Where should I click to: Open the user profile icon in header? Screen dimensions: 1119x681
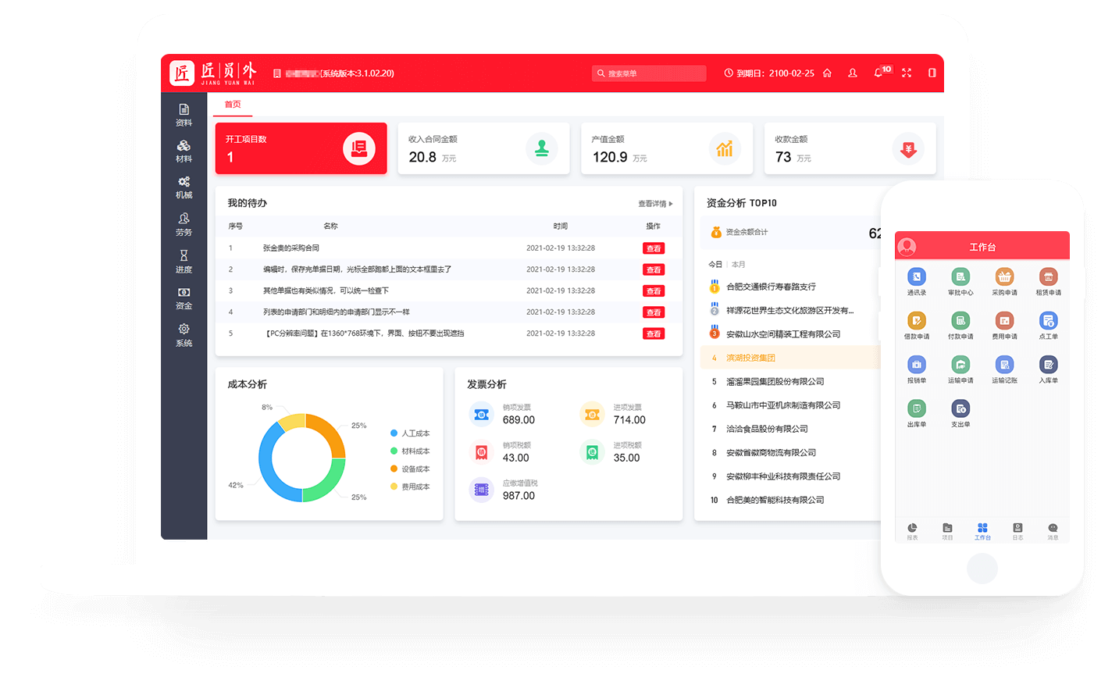pyautogui.click(x=853, y=73)
